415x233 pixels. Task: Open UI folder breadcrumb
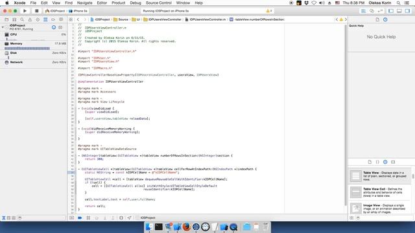(136, 19)
